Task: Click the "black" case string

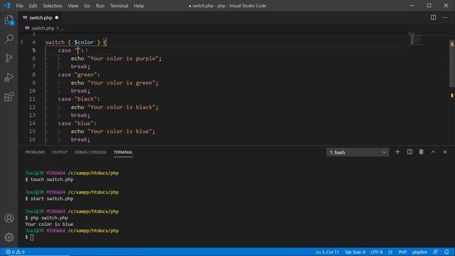Action: [85, 99]
